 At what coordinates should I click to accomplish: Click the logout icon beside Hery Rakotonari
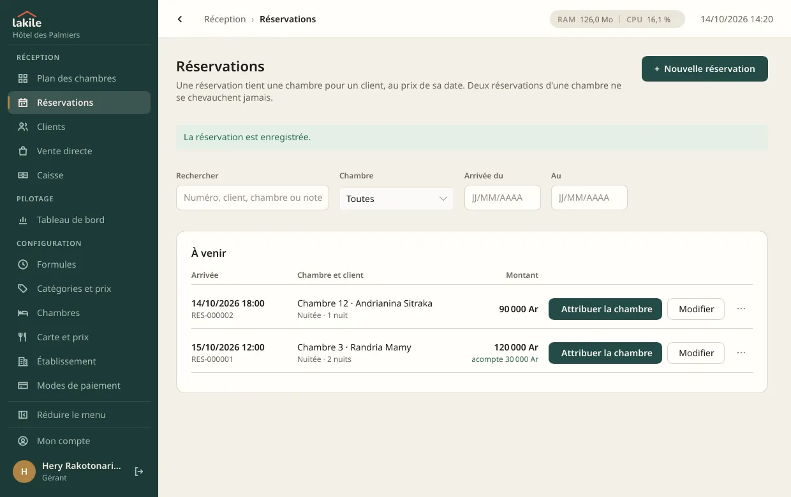click(139, 472)
